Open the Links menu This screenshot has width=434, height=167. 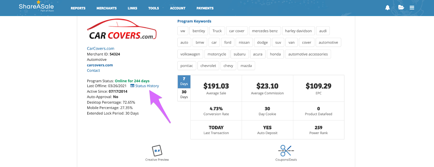click(132, 8)
